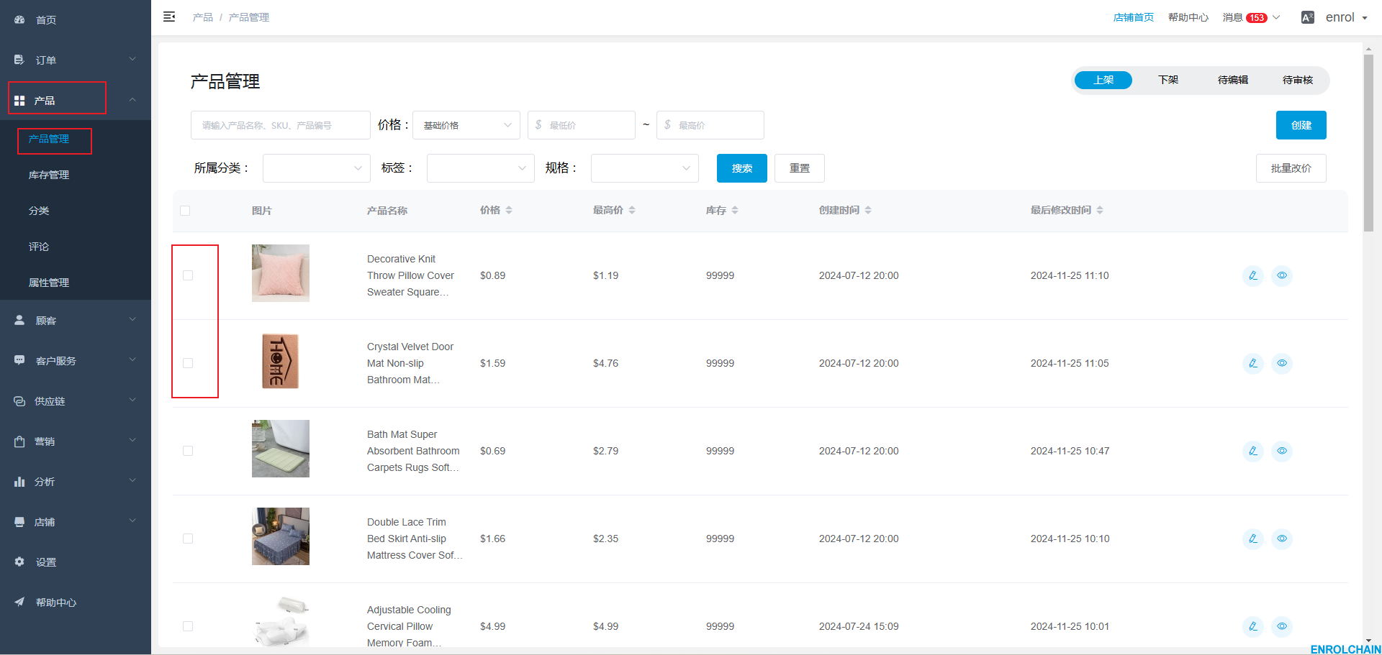Click the 搜索 search button
The image size is (1382, 655).
coord(742,168)
